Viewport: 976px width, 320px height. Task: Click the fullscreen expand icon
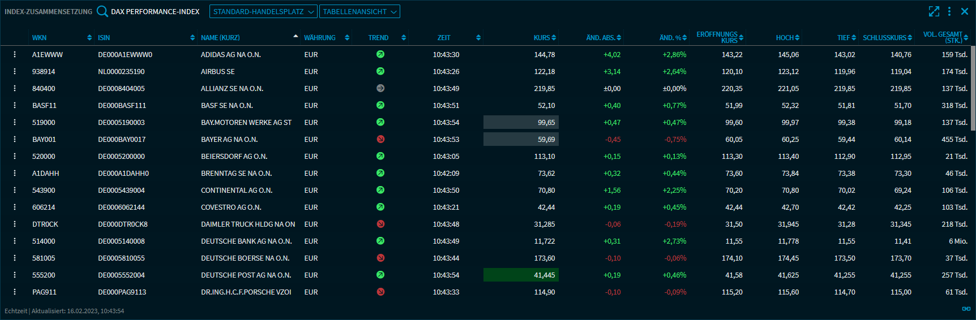[x=934, y=11]
